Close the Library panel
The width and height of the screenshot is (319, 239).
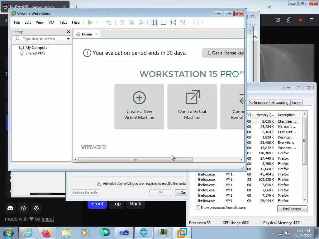click(69, 31)
